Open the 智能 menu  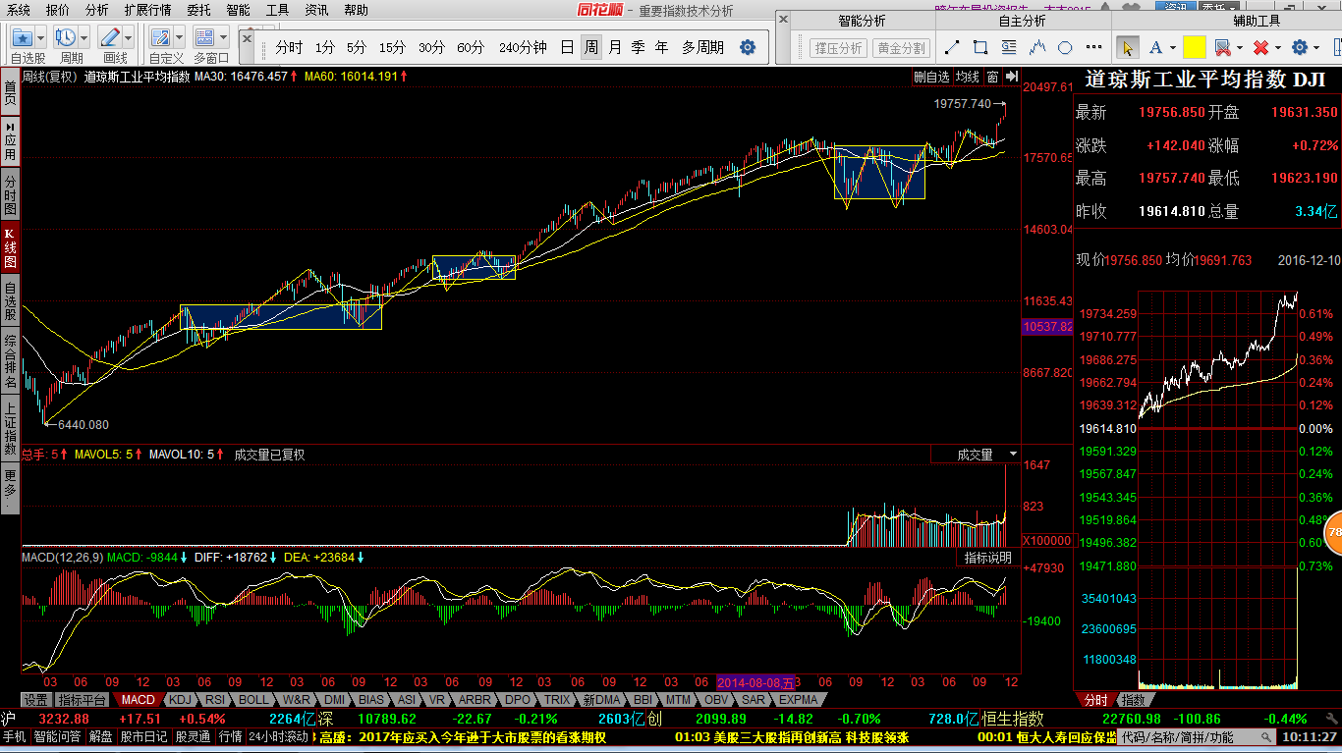[238, 10]
